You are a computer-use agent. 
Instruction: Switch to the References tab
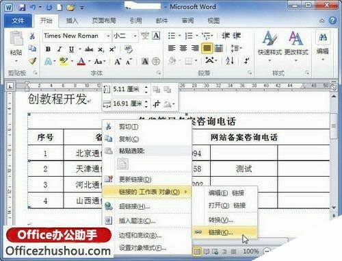[x=135, y=21]
